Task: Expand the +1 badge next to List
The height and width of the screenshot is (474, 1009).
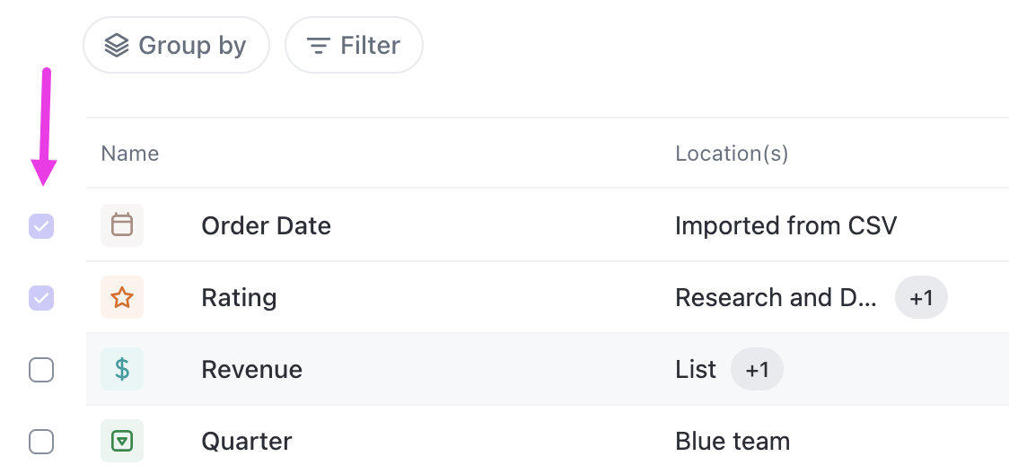Action: 757,370
